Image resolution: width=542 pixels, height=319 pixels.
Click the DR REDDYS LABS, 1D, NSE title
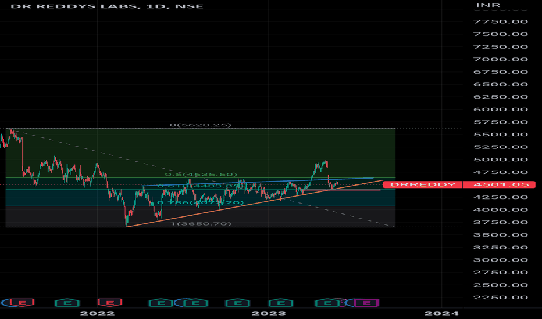107,6
